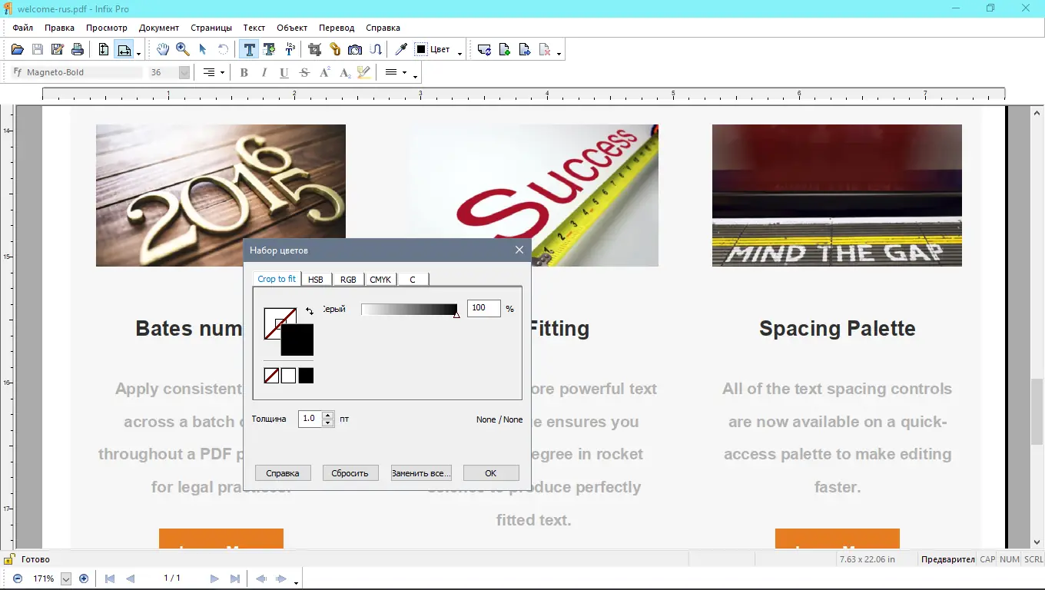Viewport: 1045px width, 590px height.
Task: Toggle underline formatting
Action: (x=284, y=72)
